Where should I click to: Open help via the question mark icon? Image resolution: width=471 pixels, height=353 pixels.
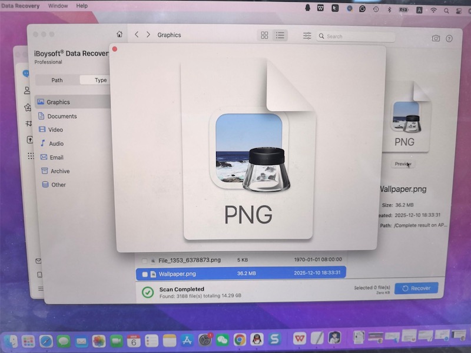click(449, 38)
